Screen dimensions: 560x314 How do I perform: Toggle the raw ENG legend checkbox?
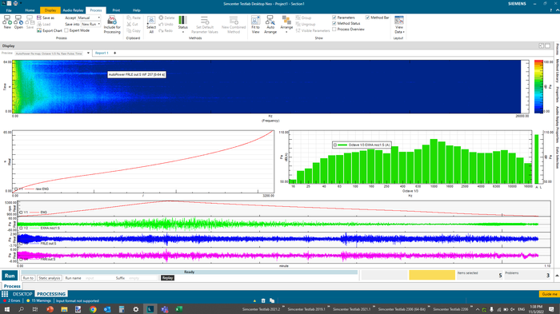click(16, 189)
